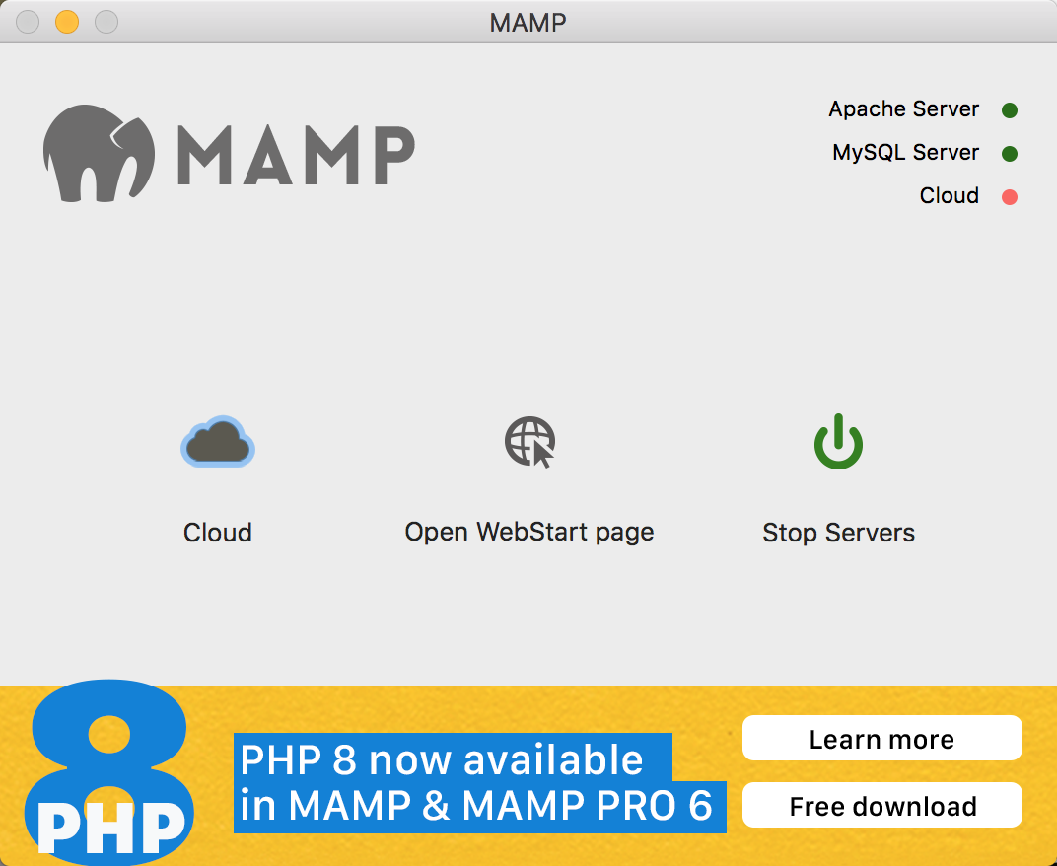
Task: Click the Apache Server green status dot
Action: click(1009, 109)
